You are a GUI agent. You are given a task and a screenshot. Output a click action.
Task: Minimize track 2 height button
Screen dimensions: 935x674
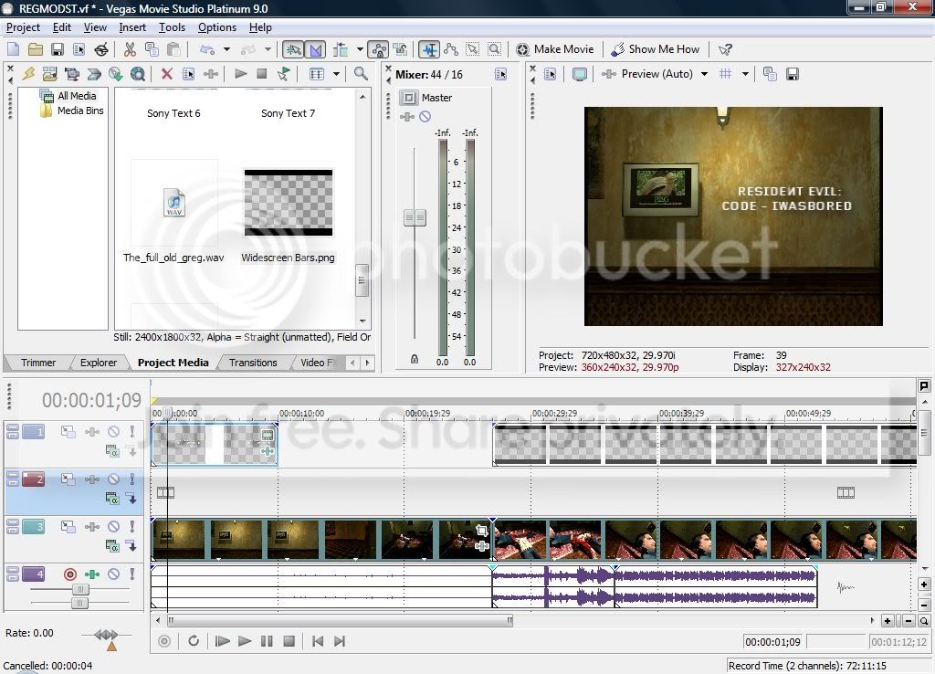tap(13, 476)
